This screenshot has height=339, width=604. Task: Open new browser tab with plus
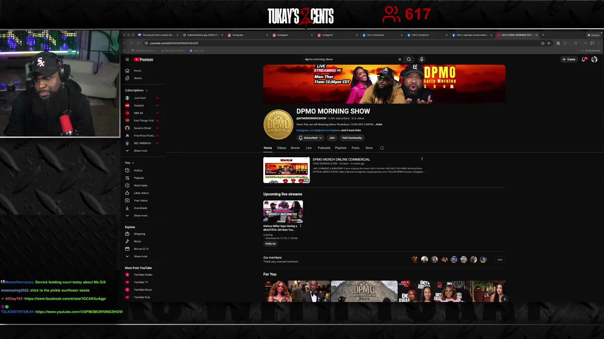pos(543,35)
